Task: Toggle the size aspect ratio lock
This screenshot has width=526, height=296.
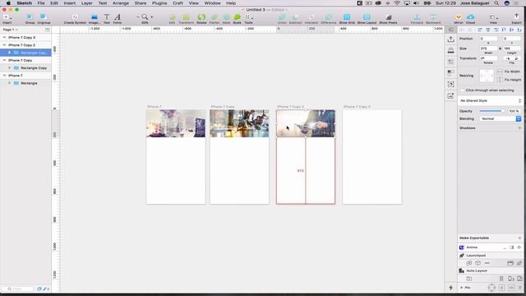Action: pos(500,49)
